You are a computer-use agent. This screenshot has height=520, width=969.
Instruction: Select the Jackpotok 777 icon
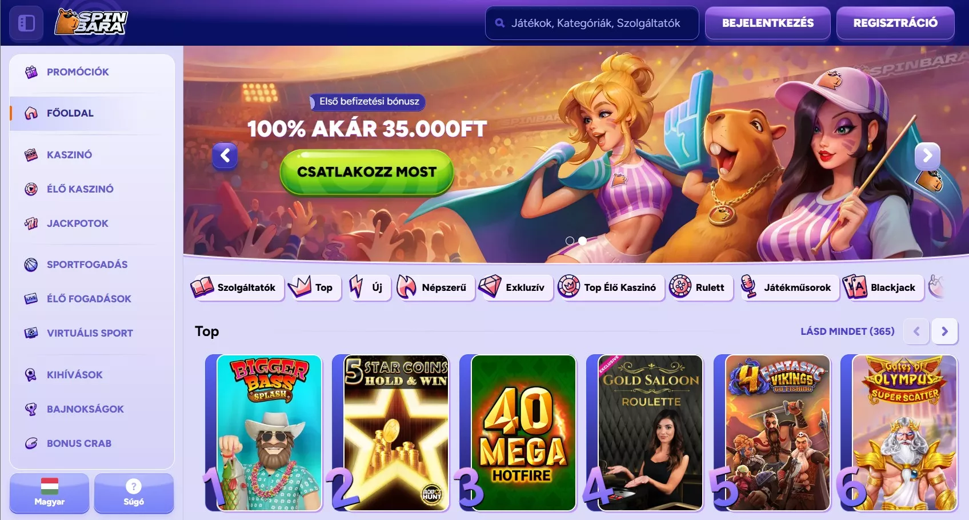31,223
